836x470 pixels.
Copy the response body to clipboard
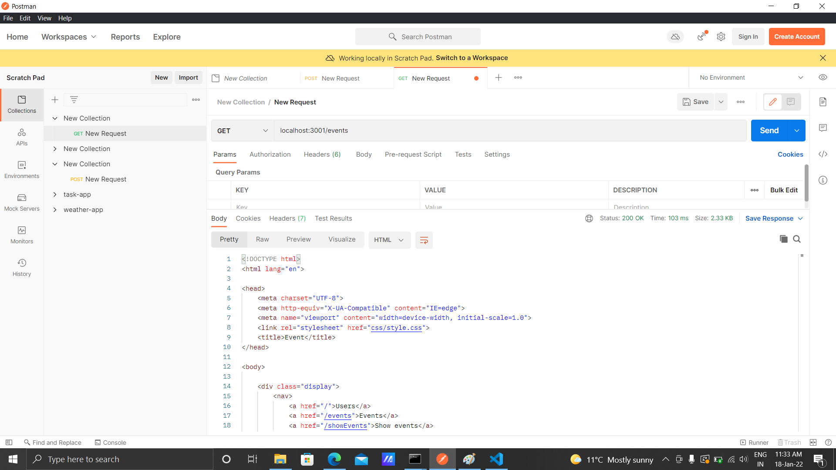(784, 239)
